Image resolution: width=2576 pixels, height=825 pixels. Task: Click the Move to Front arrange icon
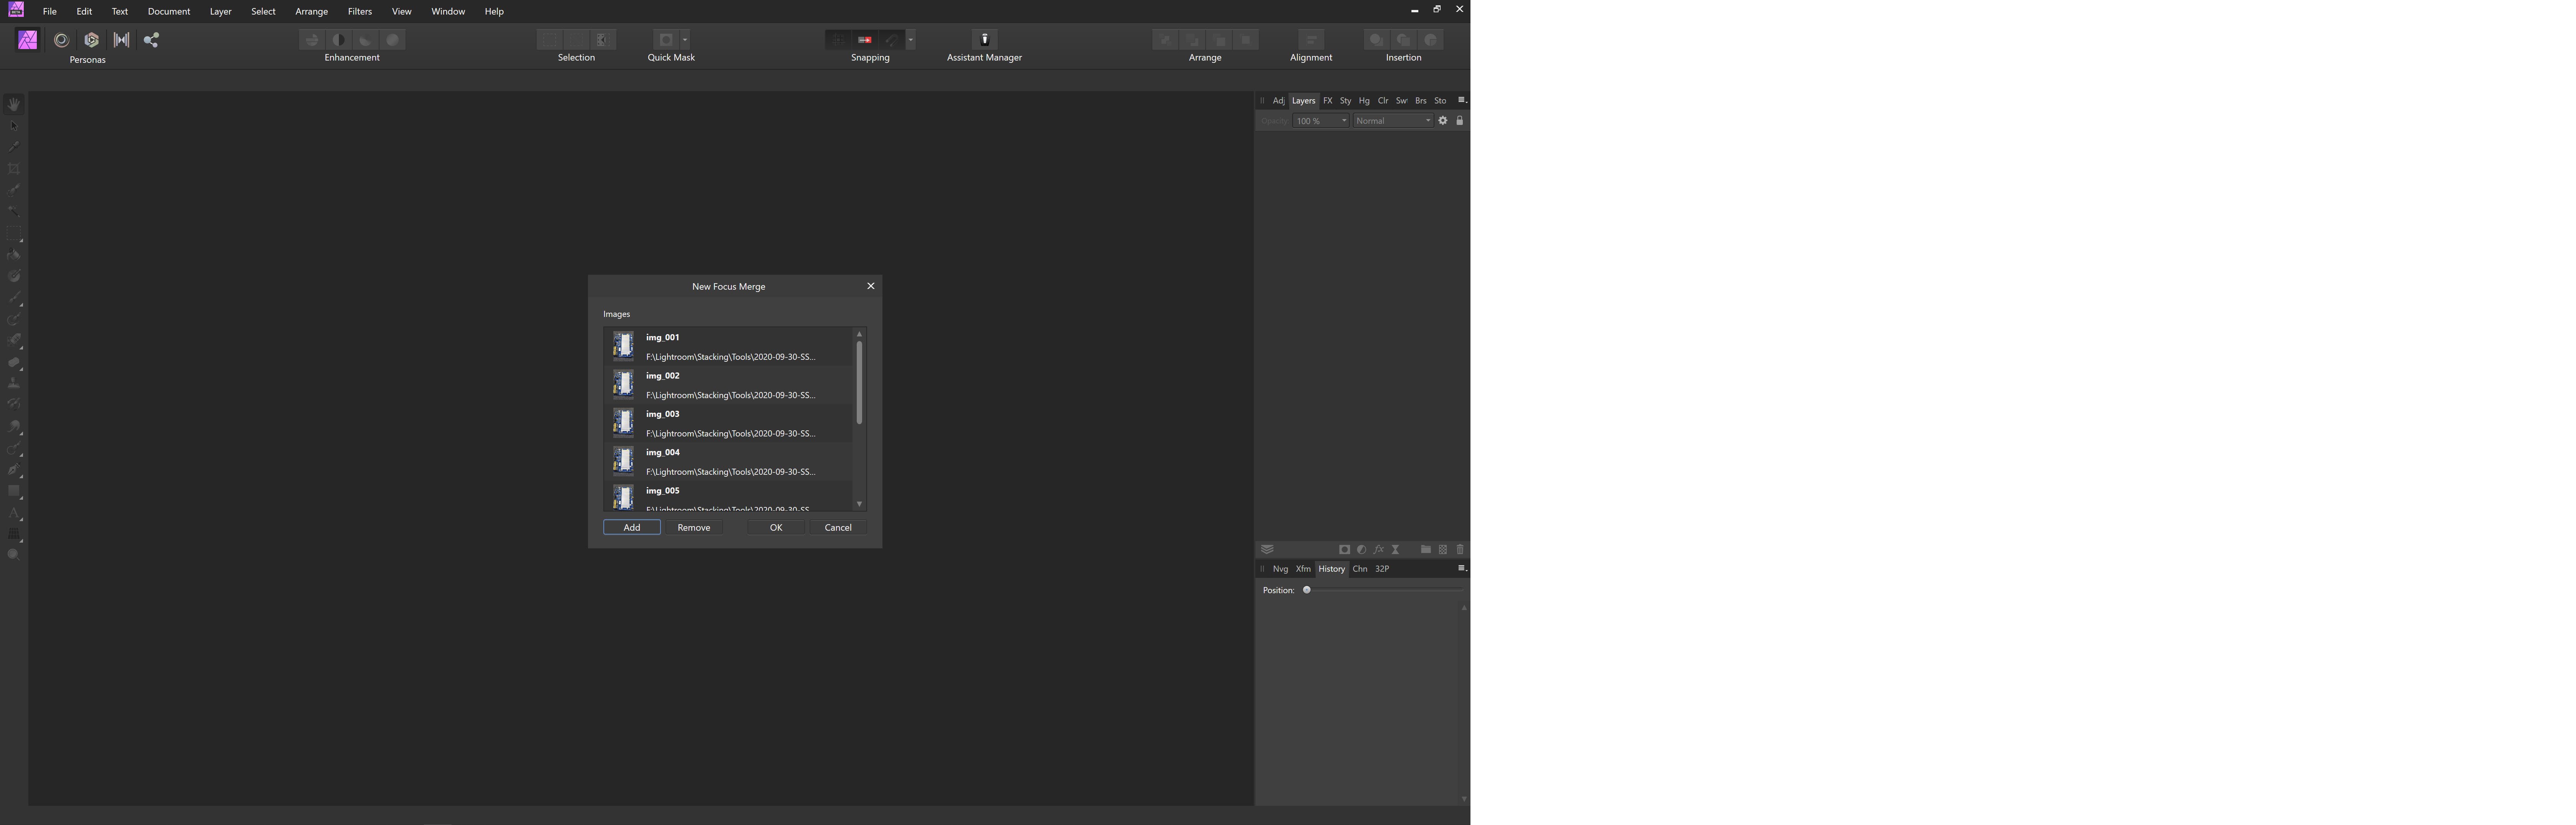pos(1246,39)
